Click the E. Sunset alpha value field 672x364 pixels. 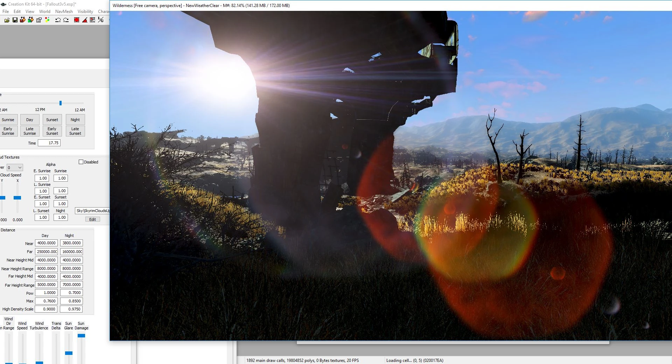tap(42, 204)
